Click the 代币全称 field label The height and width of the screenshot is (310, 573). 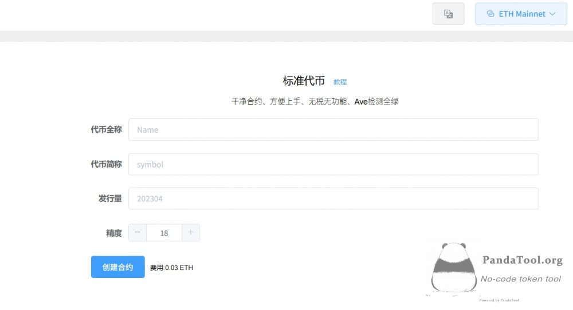[107, 129]
